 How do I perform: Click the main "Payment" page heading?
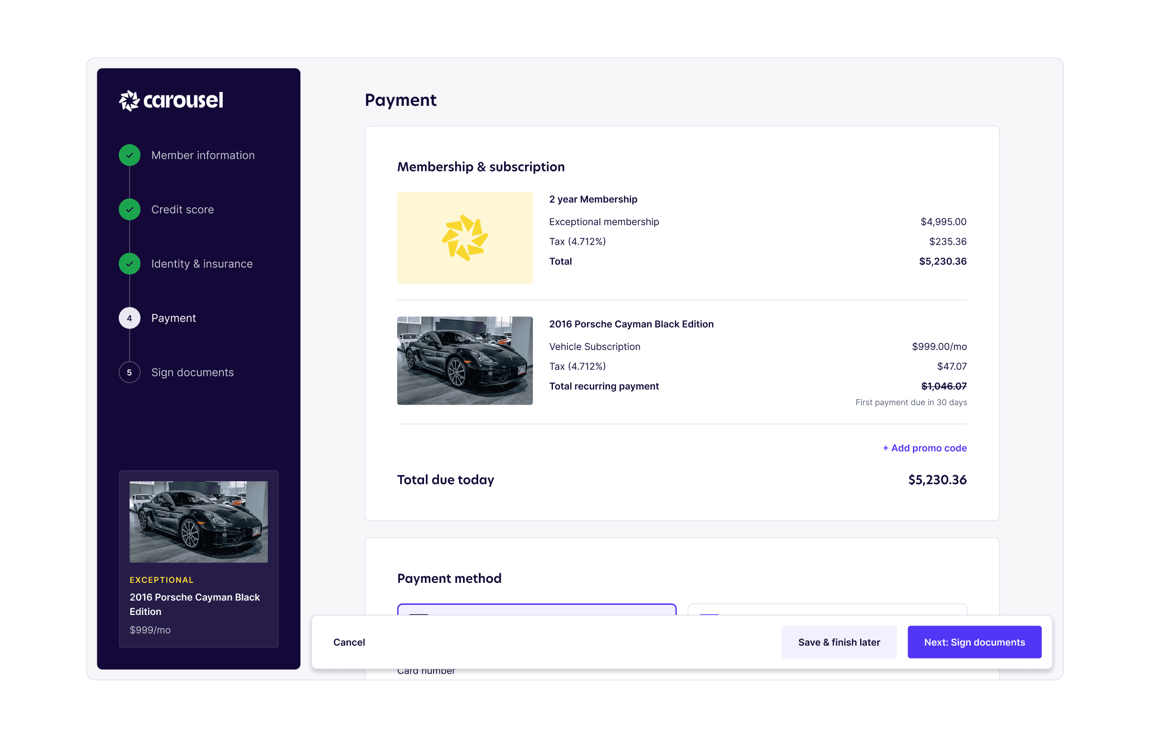click(400, 100)
